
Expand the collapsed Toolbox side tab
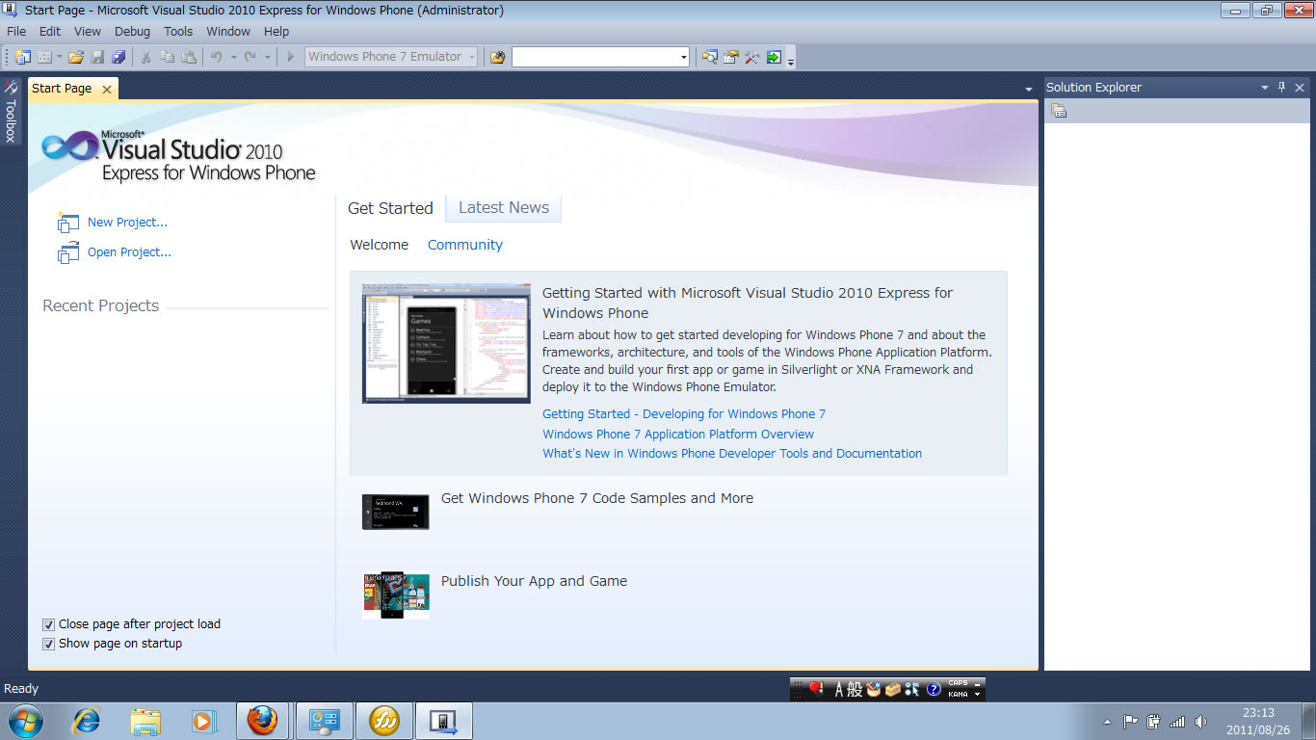tap(11, 111)
